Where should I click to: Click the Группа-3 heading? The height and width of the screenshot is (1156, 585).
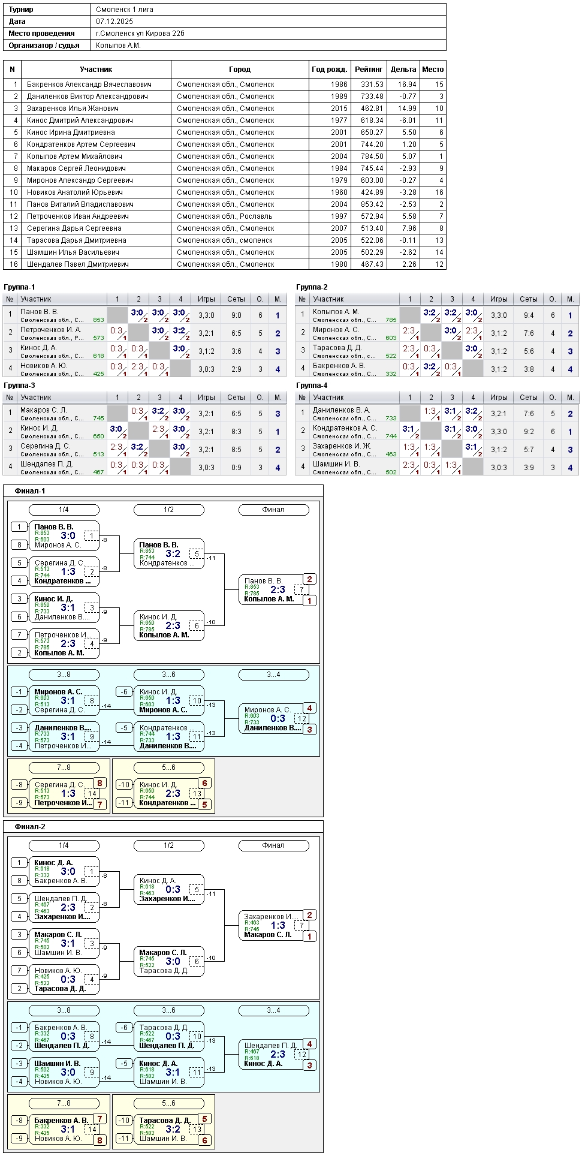coord(19,386)
